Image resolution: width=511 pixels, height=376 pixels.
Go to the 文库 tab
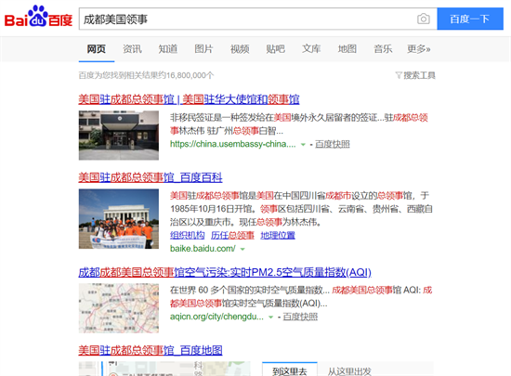(x=311, y=49)
